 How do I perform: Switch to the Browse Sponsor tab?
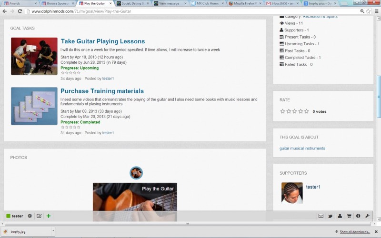[58, 3]
